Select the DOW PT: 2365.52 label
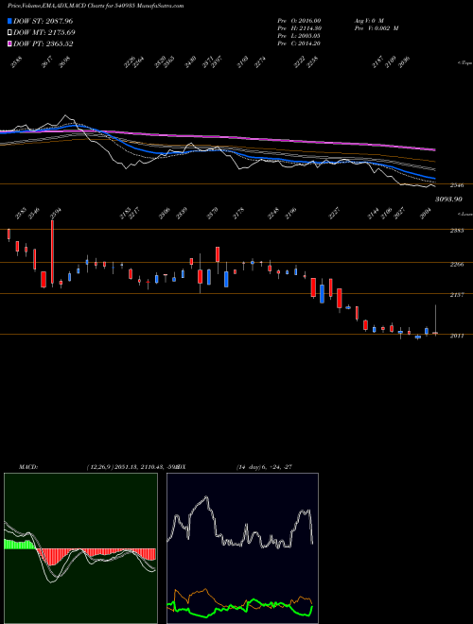473x624 pixels. [x=43, y=44]
